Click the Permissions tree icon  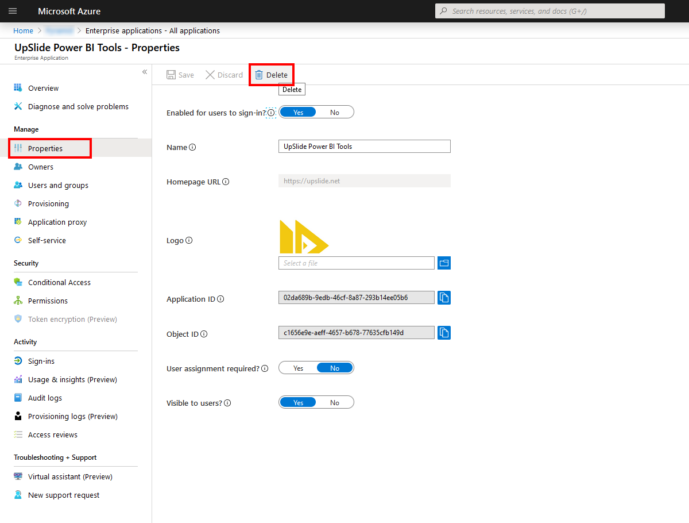[18, 301]
